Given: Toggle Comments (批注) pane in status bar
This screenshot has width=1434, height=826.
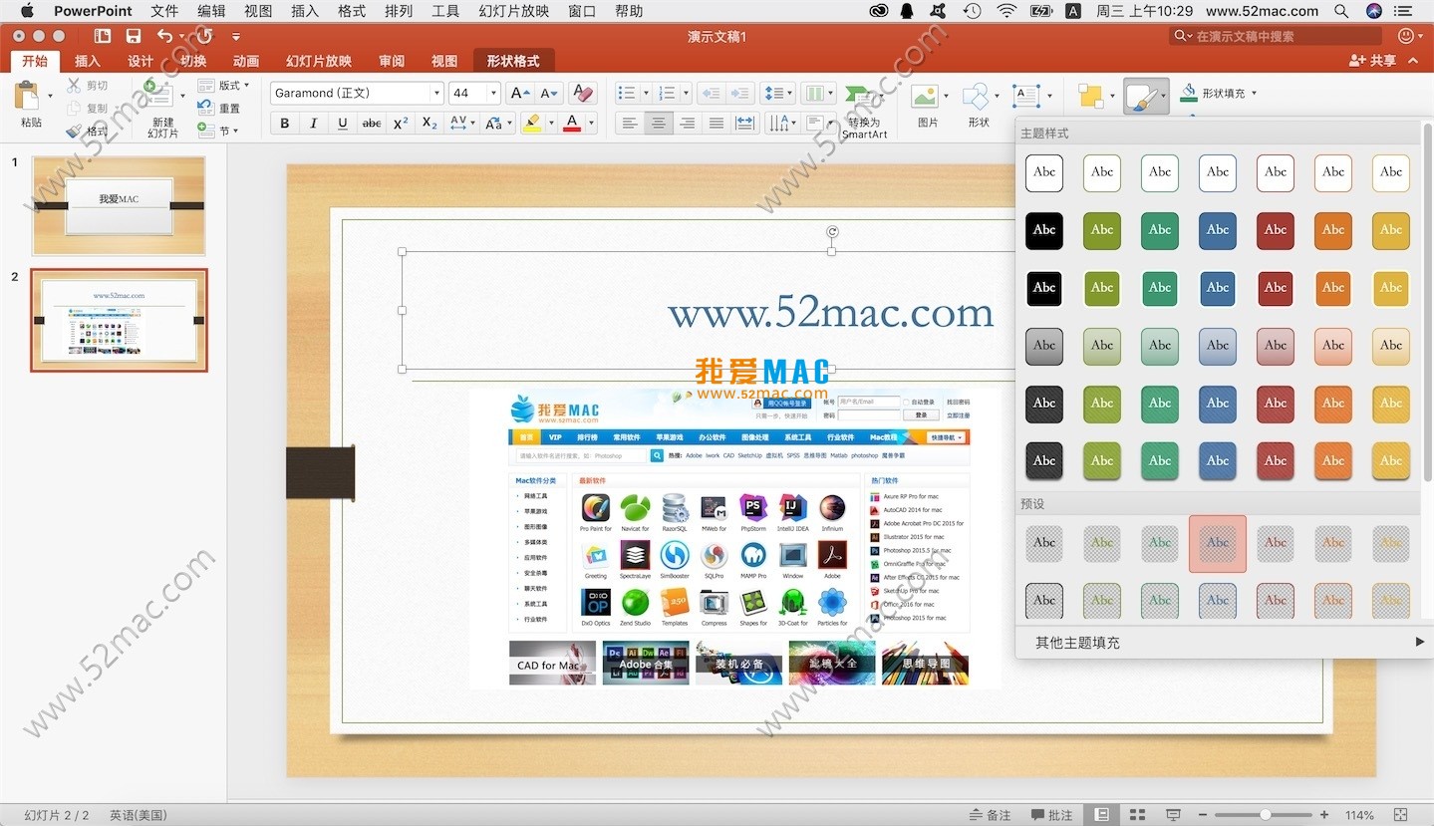Looking at the screenshot, I should 1051,815.
